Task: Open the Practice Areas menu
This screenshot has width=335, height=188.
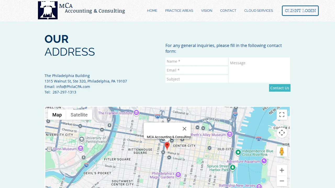Action: click(179, 11)
